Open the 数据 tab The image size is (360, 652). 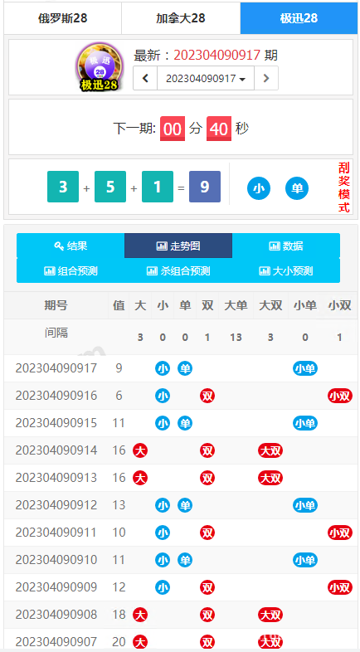click(286, 246)
